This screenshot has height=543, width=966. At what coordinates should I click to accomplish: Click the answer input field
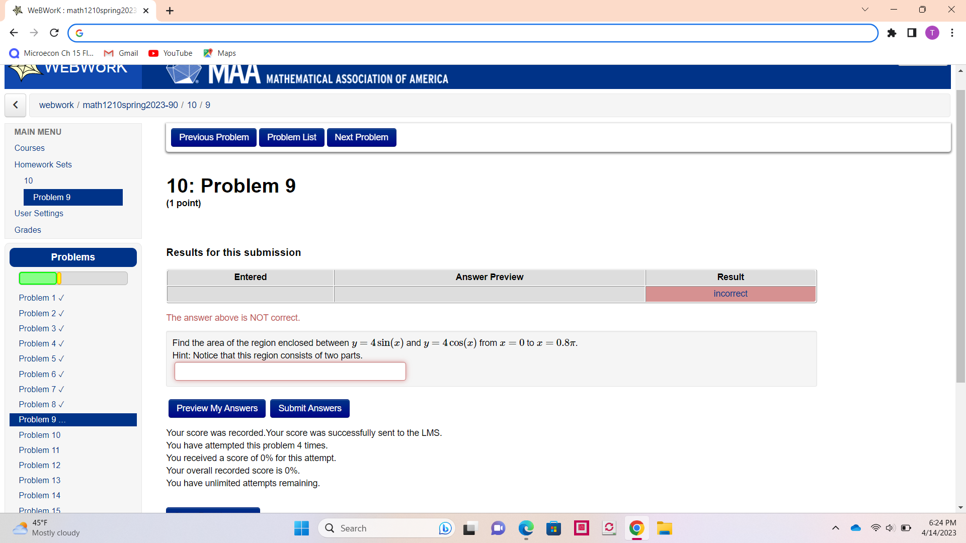pos(290,371)
